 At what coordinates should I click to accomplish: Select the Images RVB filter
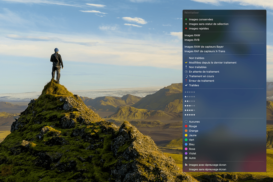click(x=192, y=40)
